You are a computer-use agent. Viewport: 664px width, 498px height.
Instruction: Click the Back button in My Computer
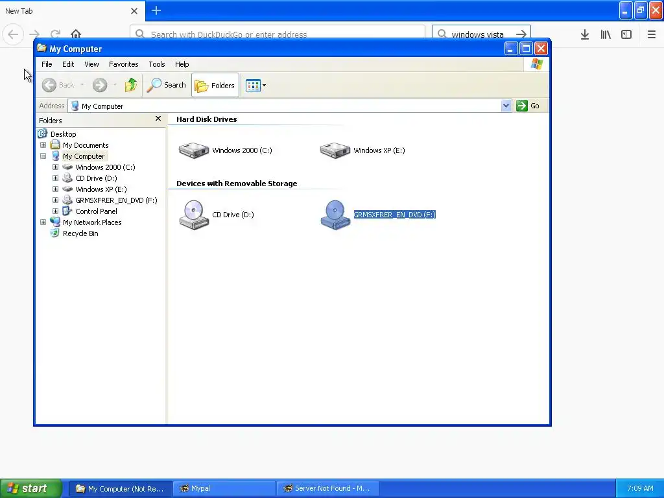click(58, 85)
